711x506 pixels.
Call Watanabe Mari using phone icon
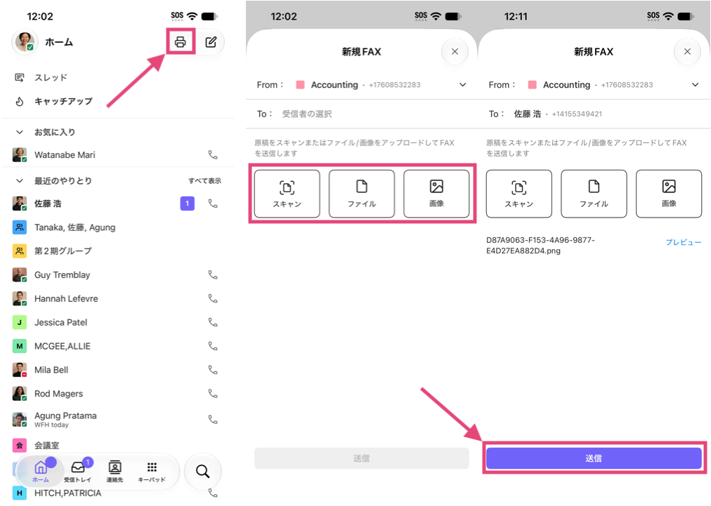tap(213, 155)
